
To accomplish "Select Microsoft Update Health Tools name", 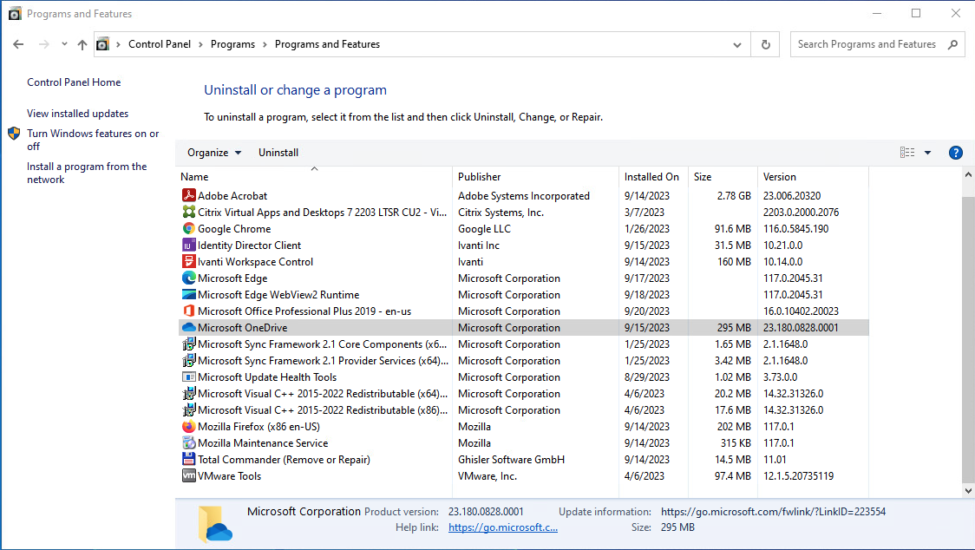I will [267, 377].
